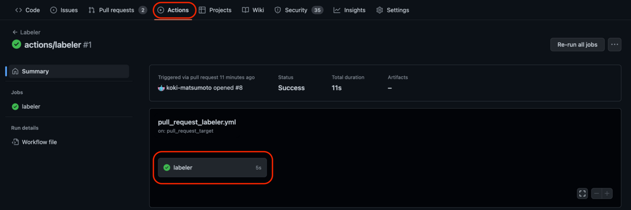Click the Actions play icon
This screenshot has width=631, height=210.
161,10
